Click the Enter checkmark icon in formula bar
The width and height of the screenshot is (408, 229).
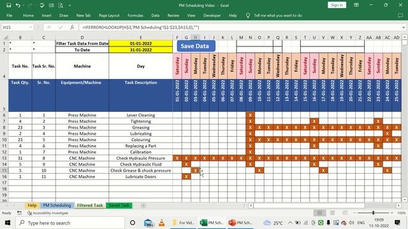(61, 27)
